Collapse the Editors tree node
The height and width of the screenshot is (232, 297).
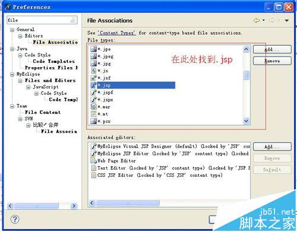coord(20,36)
